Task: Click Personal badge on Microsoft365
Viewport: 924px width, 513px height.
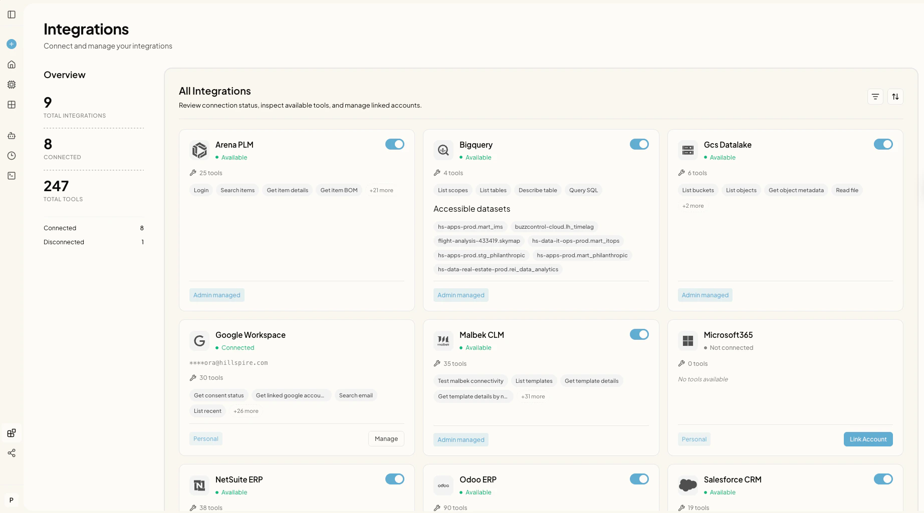Action: point(694,439)
